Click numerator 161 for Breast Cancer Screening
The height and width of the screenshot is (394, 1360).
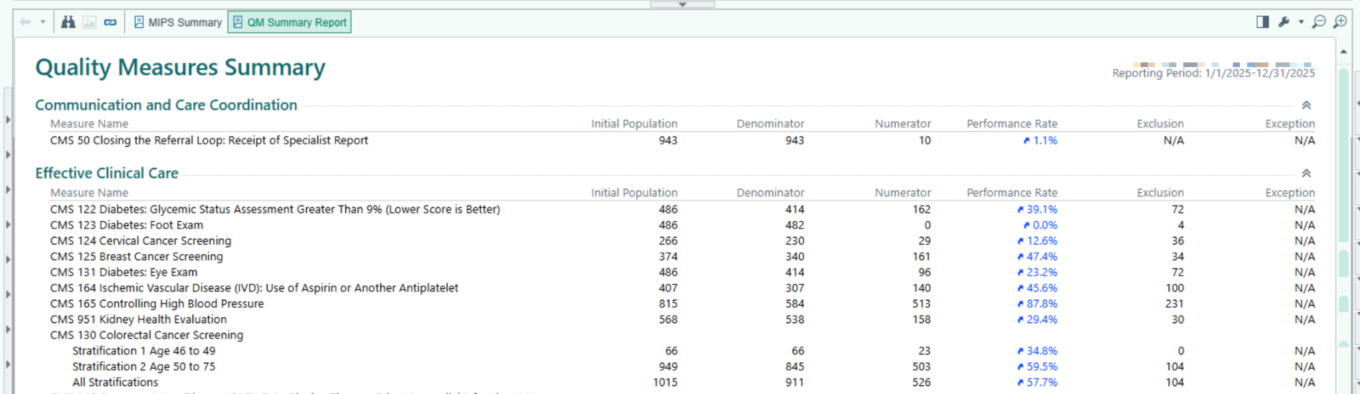click(922, 257)
